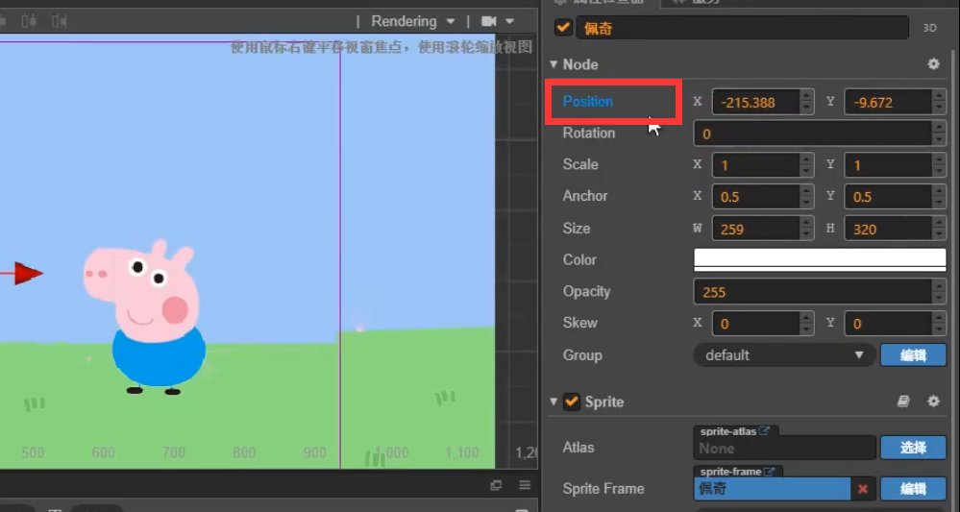The width and height of the screenshot is (960, 512).
Task: Open the Sprite component gear menu
Action: [x=933, y=402]
